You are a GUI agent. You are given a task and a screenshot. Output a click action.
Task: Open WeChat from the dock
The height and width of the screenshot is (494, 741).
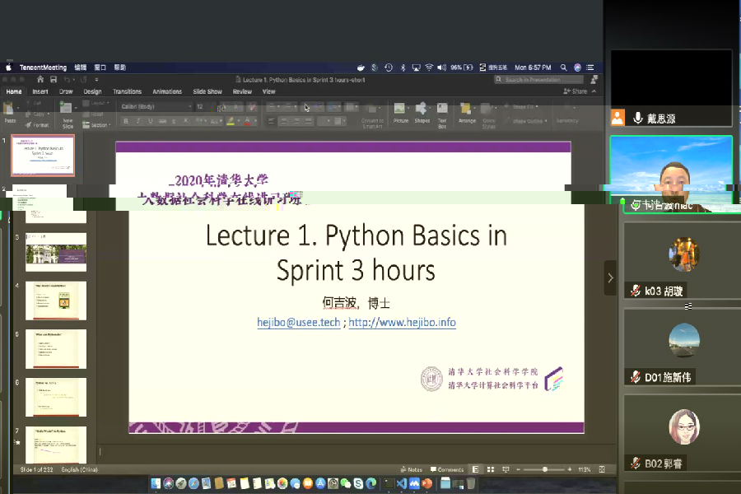[346, 483]
